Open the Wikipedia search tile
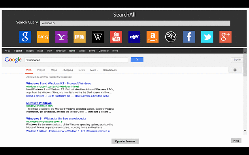This screenshot has height=155, width=249. click(x=98, y=37)
